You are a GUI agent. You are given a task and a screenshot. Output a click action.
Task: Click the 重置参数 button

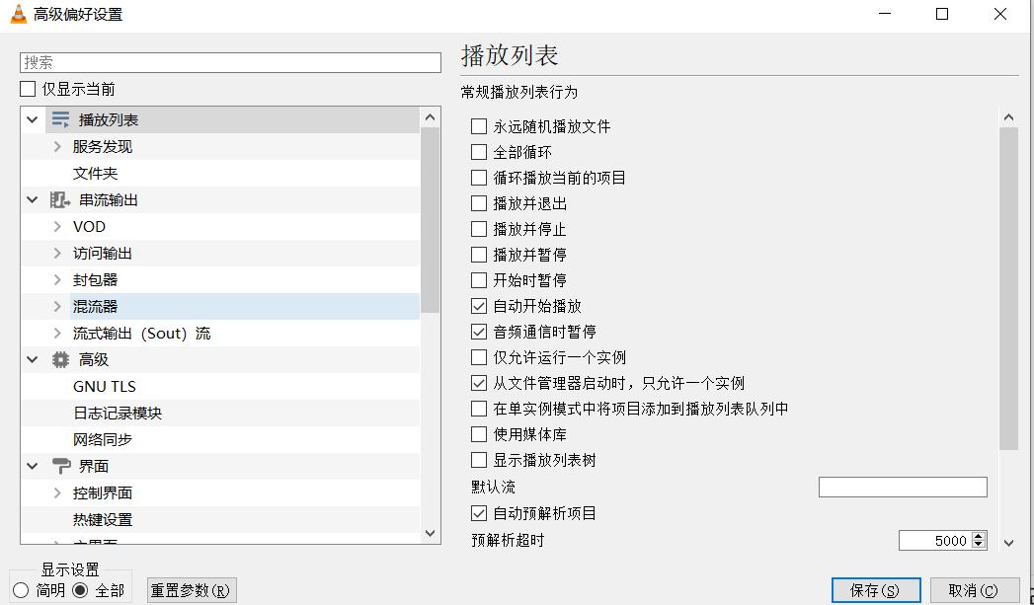[191, 590]
